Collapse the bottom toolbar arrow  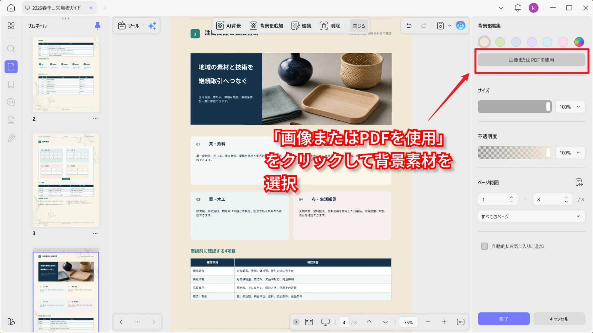pos(296,322)
